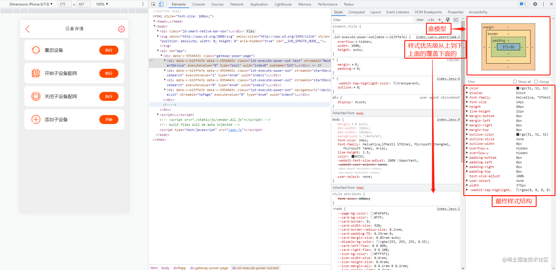Toggle the device toolbar icon

click(x=161, y=4)
